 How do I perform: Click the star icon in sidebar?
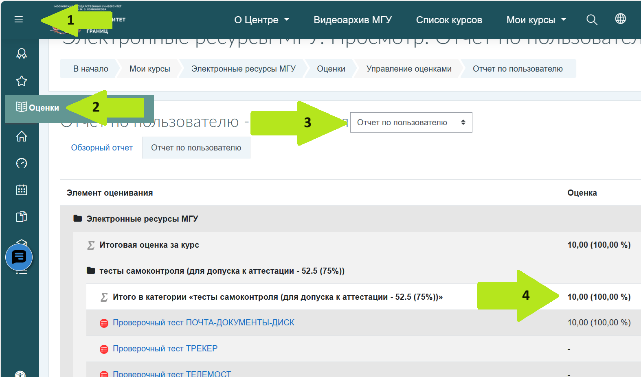coord(22,81)
